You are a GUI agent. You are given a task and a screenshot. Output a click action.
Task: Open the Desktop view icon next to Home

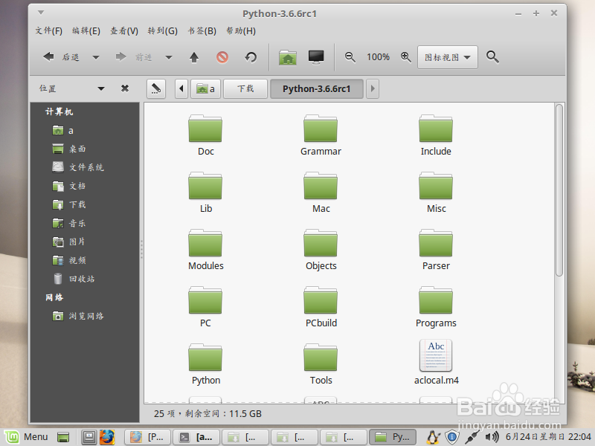[315, 56]
